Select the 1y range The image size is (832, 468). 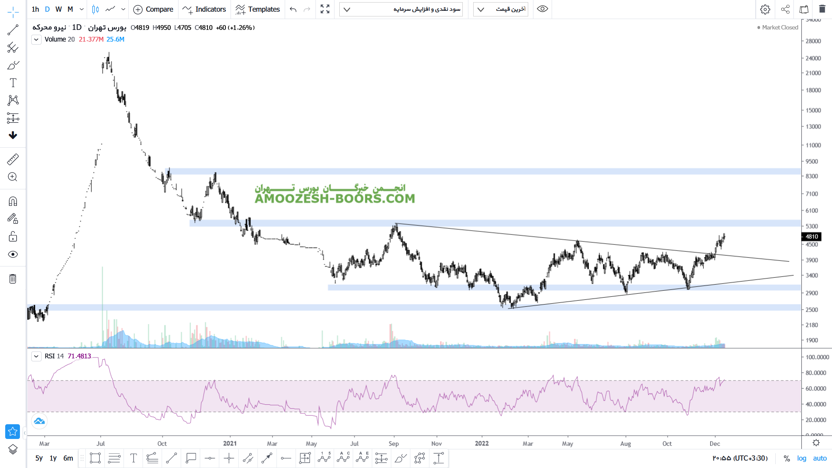click(53, 458)
